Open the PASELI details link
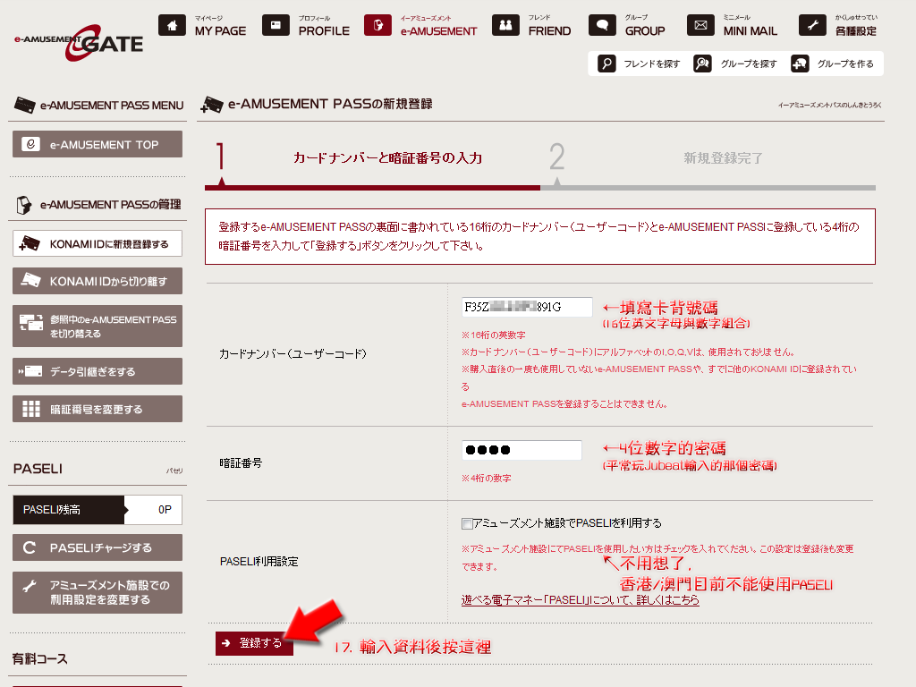Screen dimensions: 916x687 (580, 600)
